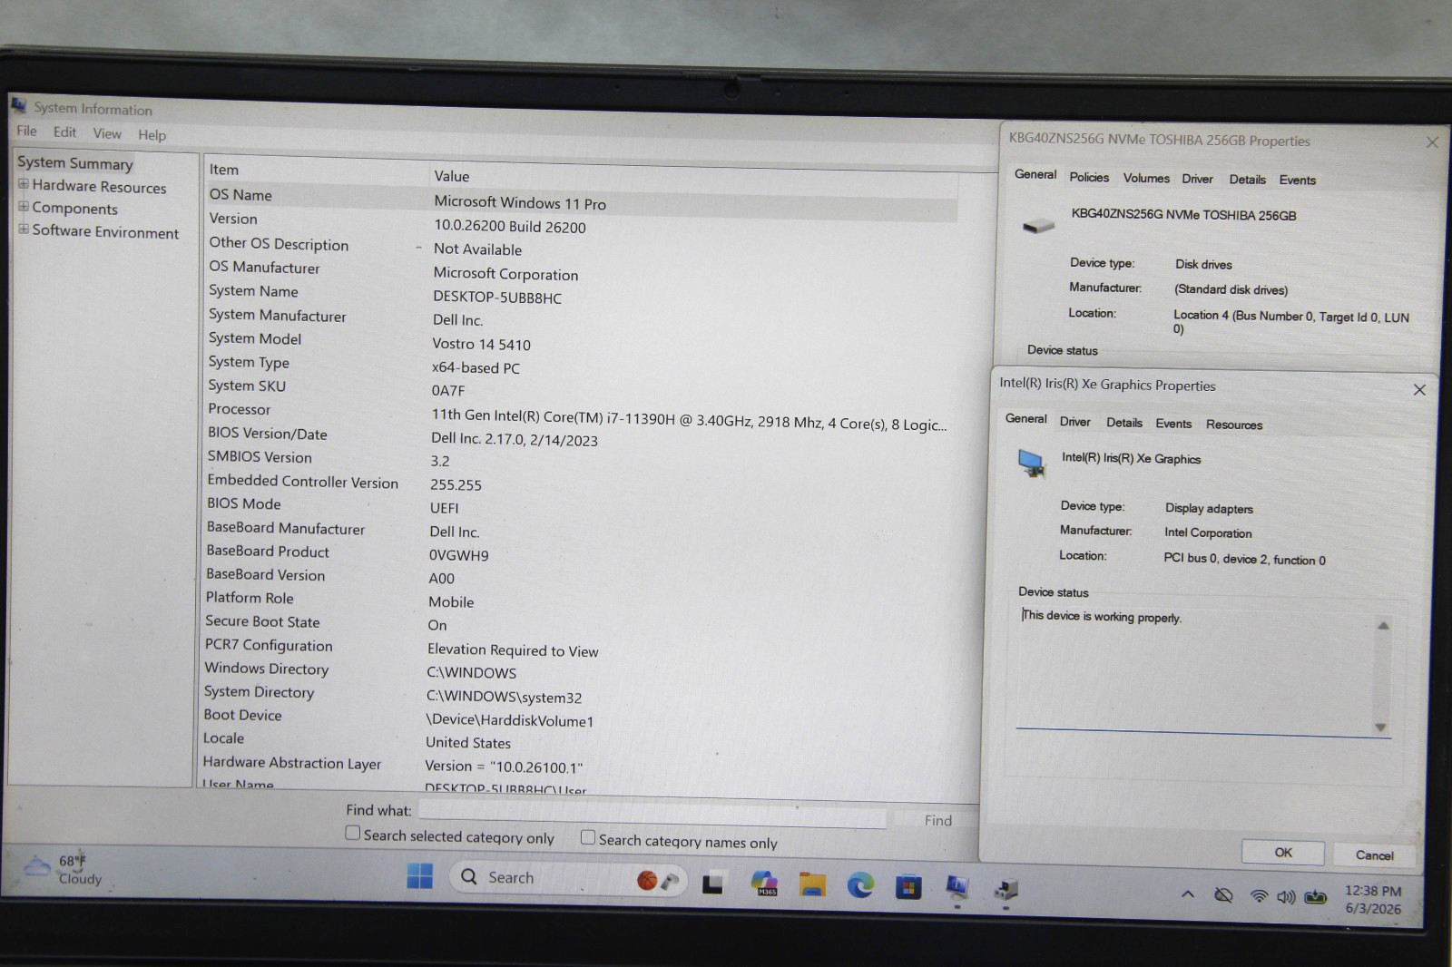Screen dimensions: 1452x967
Task: Open Details tab in TOSHIBA properties
Action: (1247, 180)
